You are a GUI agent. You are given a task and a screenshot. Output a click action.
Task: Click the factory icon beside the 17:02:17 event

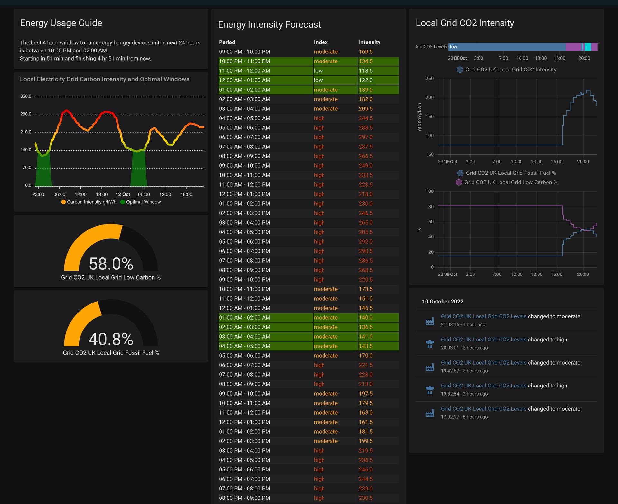point(430,413)
